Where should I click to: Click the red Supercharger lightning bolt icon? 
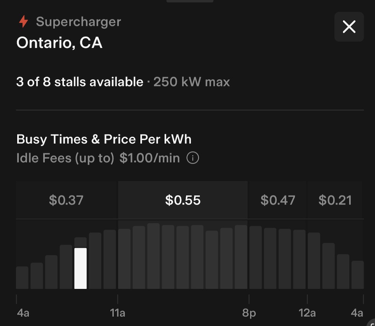(x=24, y=22)
